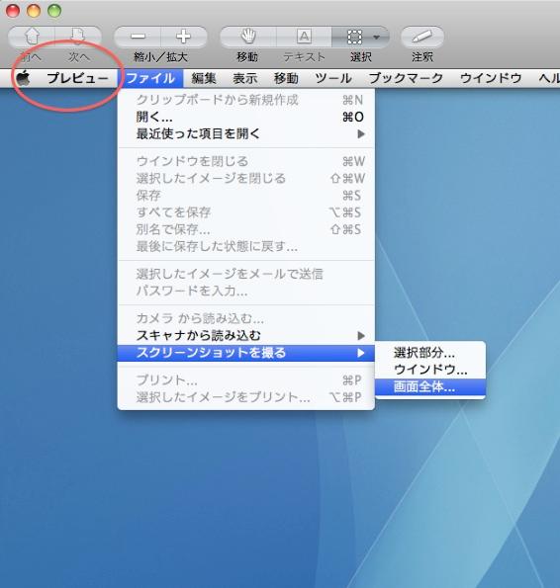Open the ウインドウ menu in menu bar
The width and height of the screenshot is (560, 588).
pos(491,78)
